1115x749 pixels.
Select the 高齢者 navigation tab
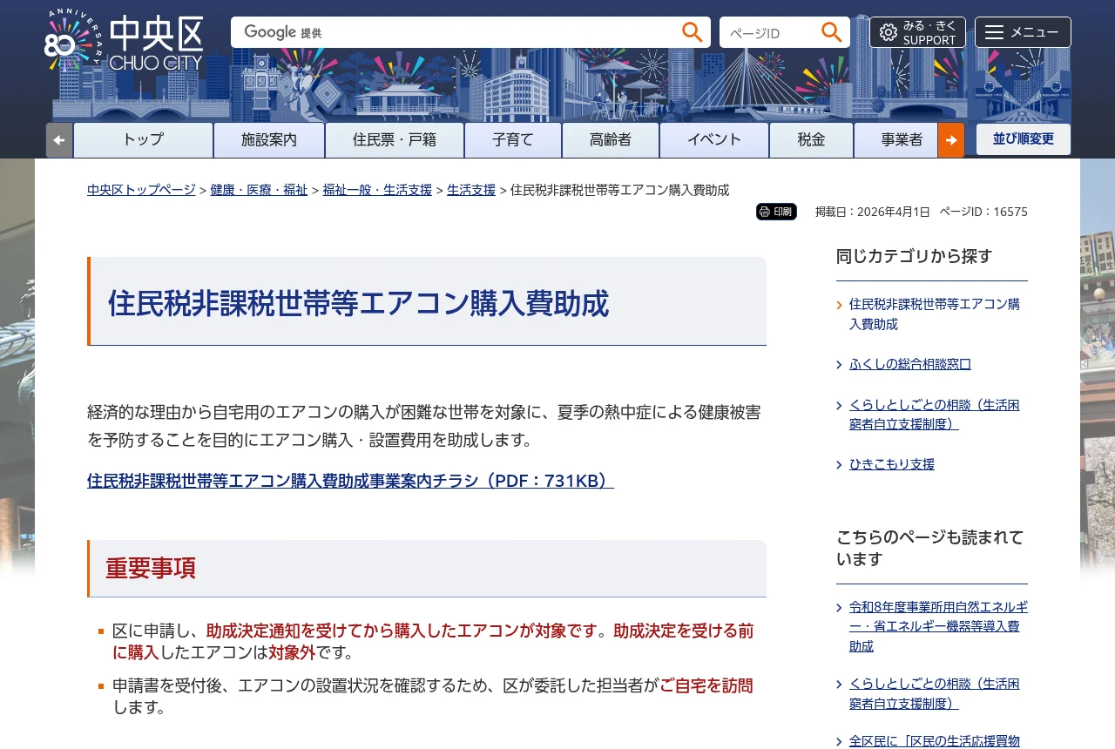coord(611,140)
